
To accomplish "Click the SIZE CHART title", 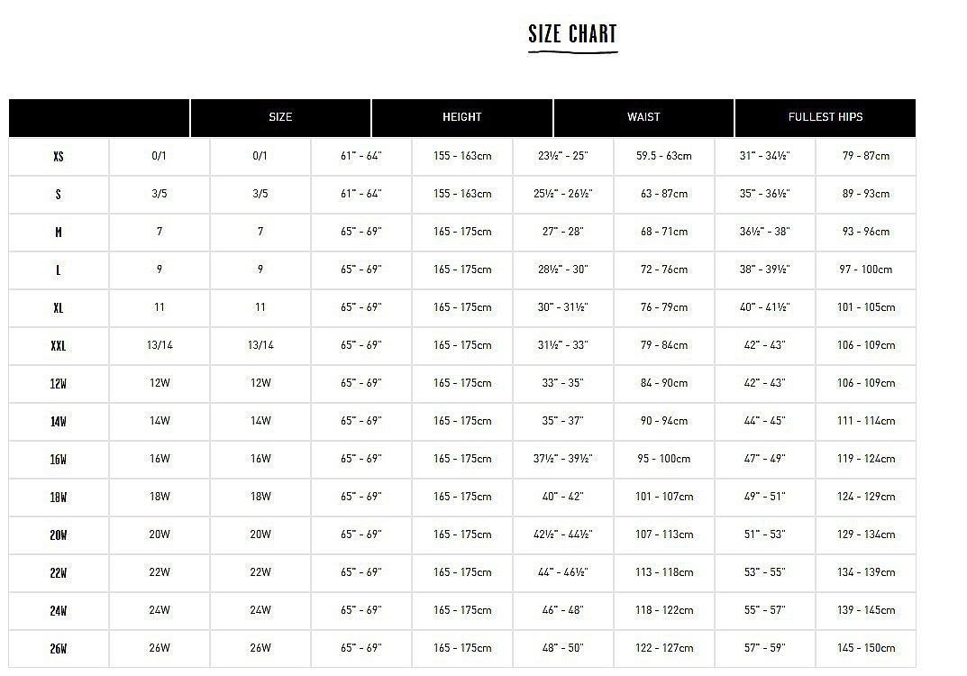I will coord(572,34).
